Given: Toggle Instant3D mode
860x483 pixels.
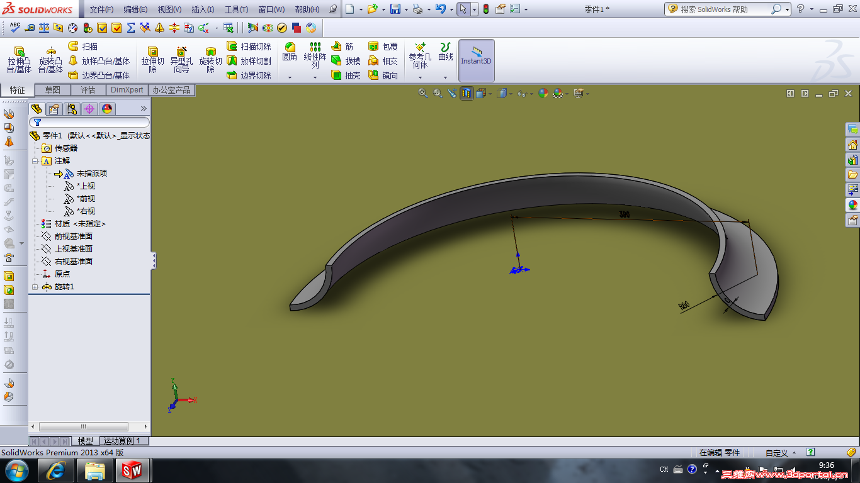Looking at the screenshot, I should click(477, 60).
